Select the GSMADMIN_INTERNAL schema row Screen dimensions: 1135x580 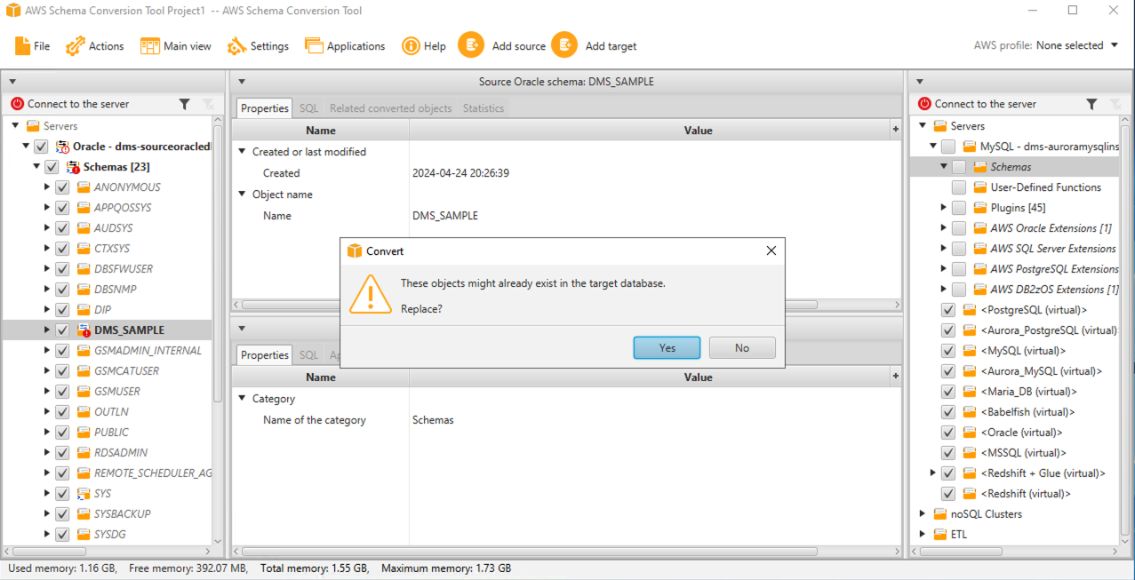[108, 350]
